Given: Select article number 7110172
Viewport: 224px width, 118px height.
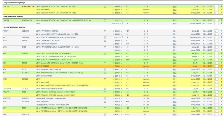Looking at the screenshot, I should tap(25, 98).
